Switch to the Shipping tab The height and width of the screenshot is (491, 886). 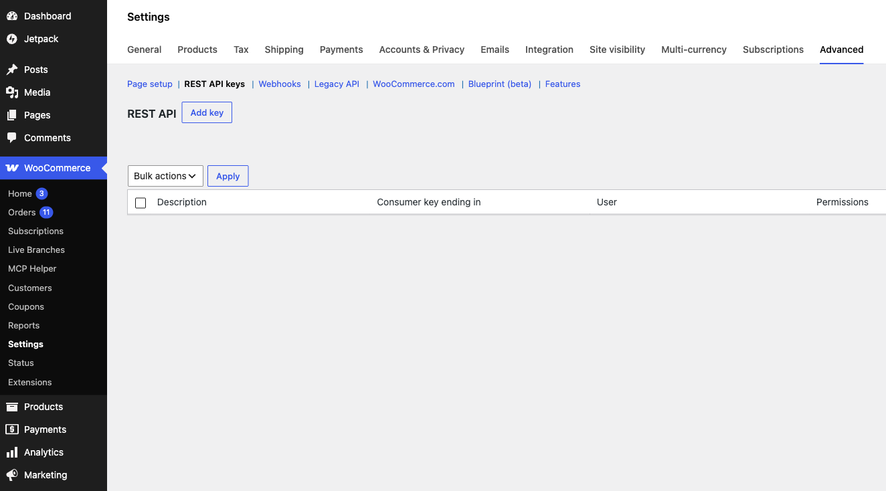(x=284, y=50)
